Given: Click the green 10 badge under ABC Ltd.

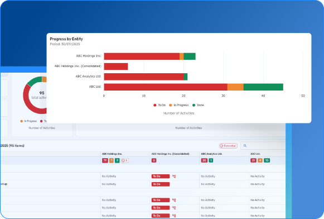Looking at the screenshot, I should click(267, 160).
